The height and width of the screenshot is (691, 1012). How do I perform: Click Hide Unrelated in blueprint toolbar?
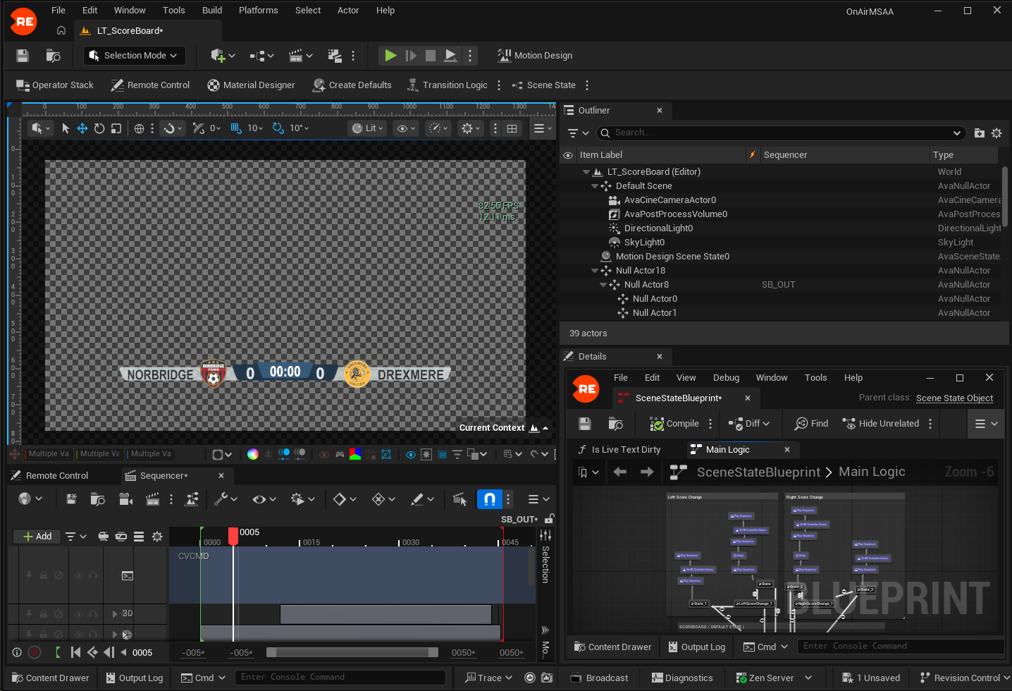click(880, 424)
